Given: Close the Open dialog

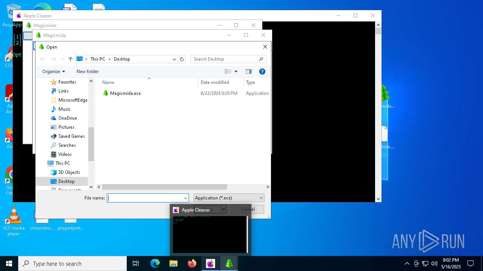Looking at the screenshot, I should pos(265,47).
